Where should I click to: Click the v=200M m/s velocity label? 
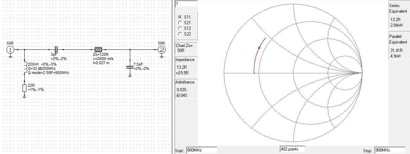(x=103, y=59)
